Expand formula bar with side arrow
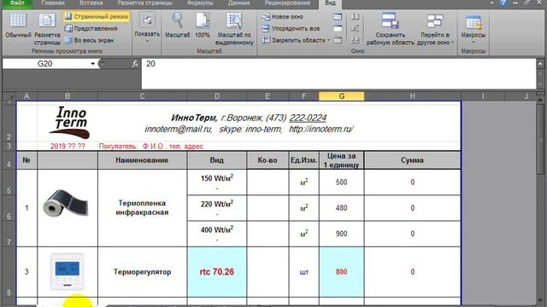The width and height of the screenshot is (547, 307). [540, 64]
